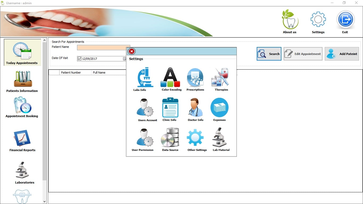Click the sidebar vertical scrollbar thumb
The width and height of the screenshot is (363, 204).
[44, 111]
